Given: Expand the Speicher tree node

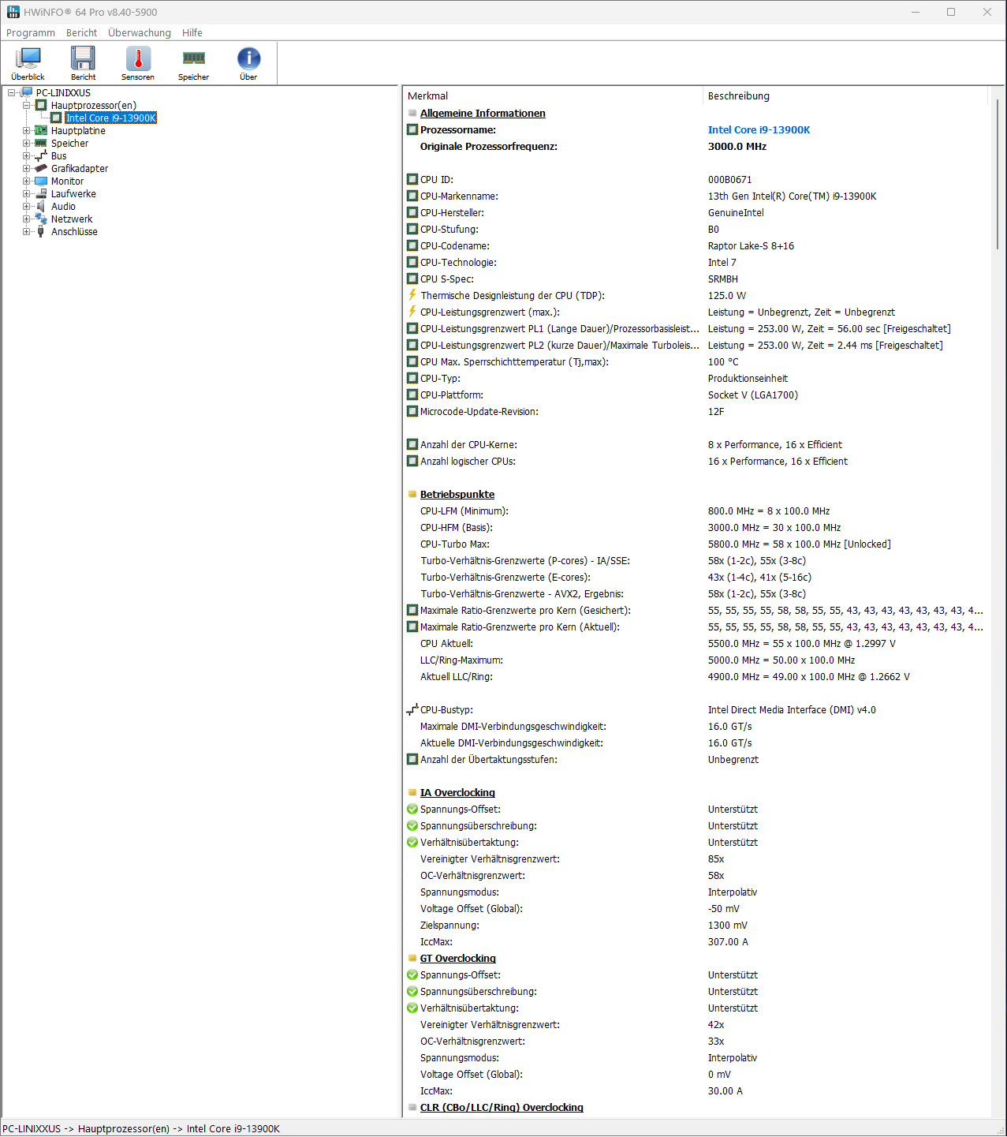Looking at the screenshot, I should point(26,143).
